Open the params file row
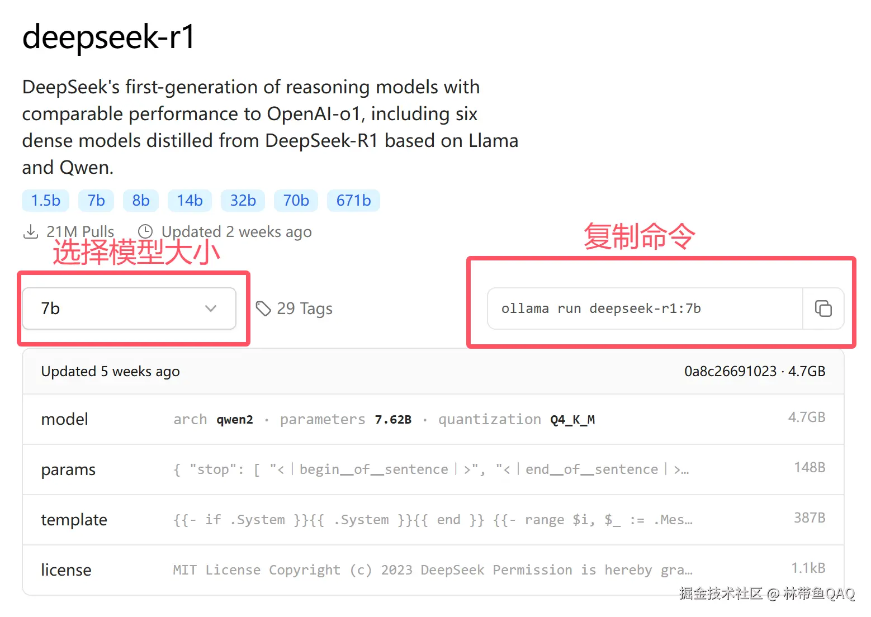Image resolution: width=871 pixels, height=617 pixels. 433,469
